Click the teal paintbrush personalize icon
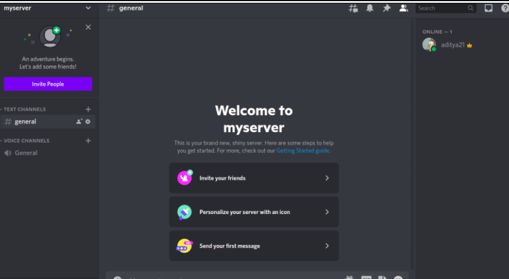This screenshot has height=279, width=509. click(184, 212)
